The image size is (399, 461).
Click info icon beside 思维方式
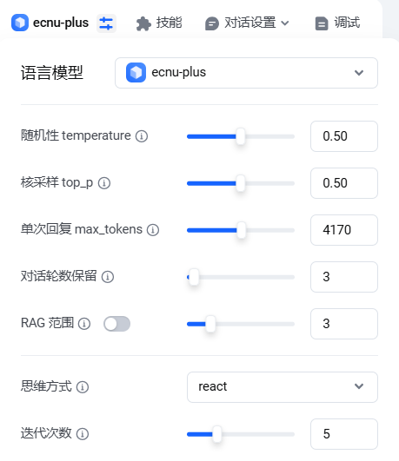(x=83, y=387)
